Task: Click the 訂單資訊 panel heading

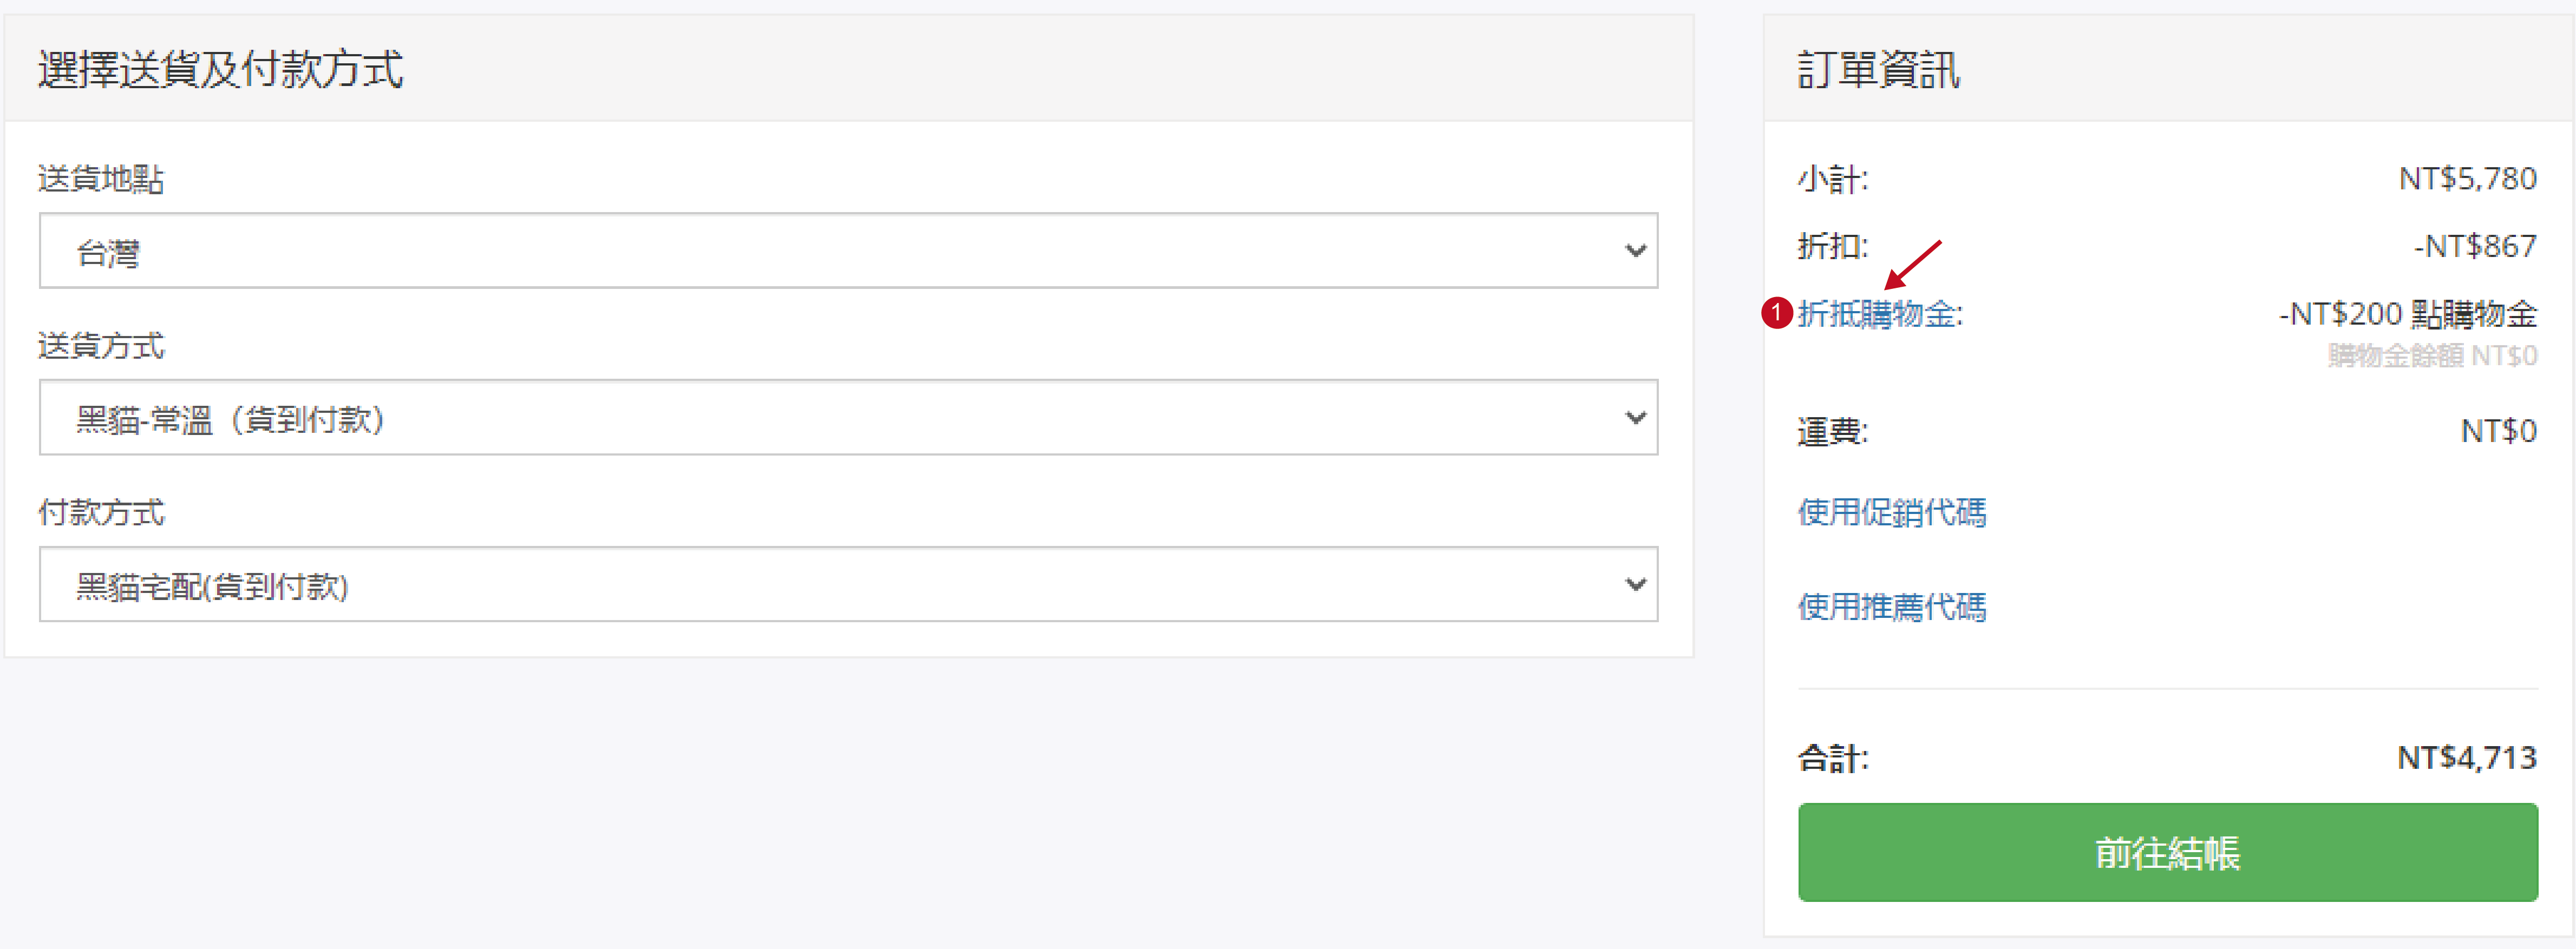Action: pyautogui.click(x=1878, y=69)
